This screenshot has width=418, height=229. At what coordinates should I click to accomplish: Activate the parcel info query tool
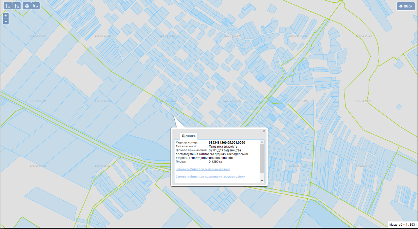pos(36,6)
